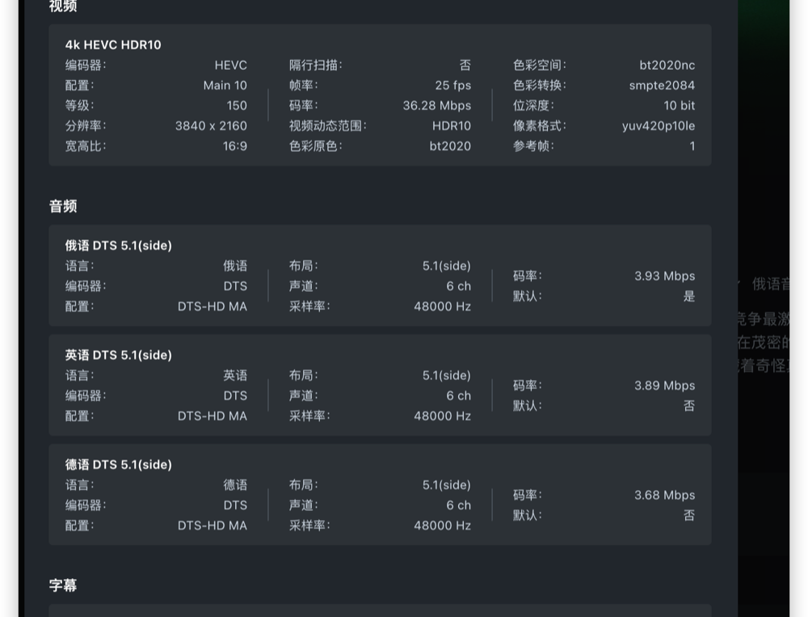
Task: Click the 3.93 Mbps Russian audio bitrate
Action: [664, 276]
